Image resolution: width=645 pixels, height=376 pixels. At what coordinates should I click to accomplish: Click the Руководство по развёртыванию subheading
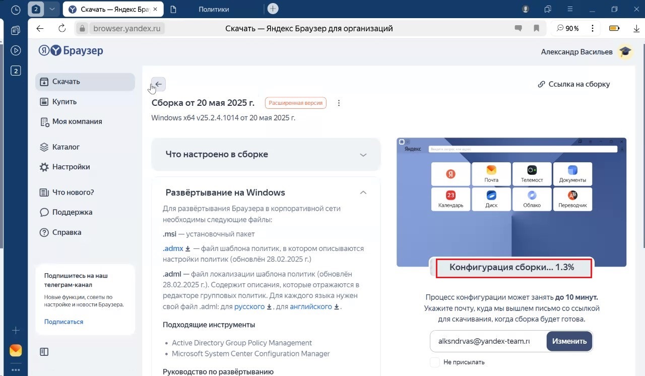(x=218, y=372)
